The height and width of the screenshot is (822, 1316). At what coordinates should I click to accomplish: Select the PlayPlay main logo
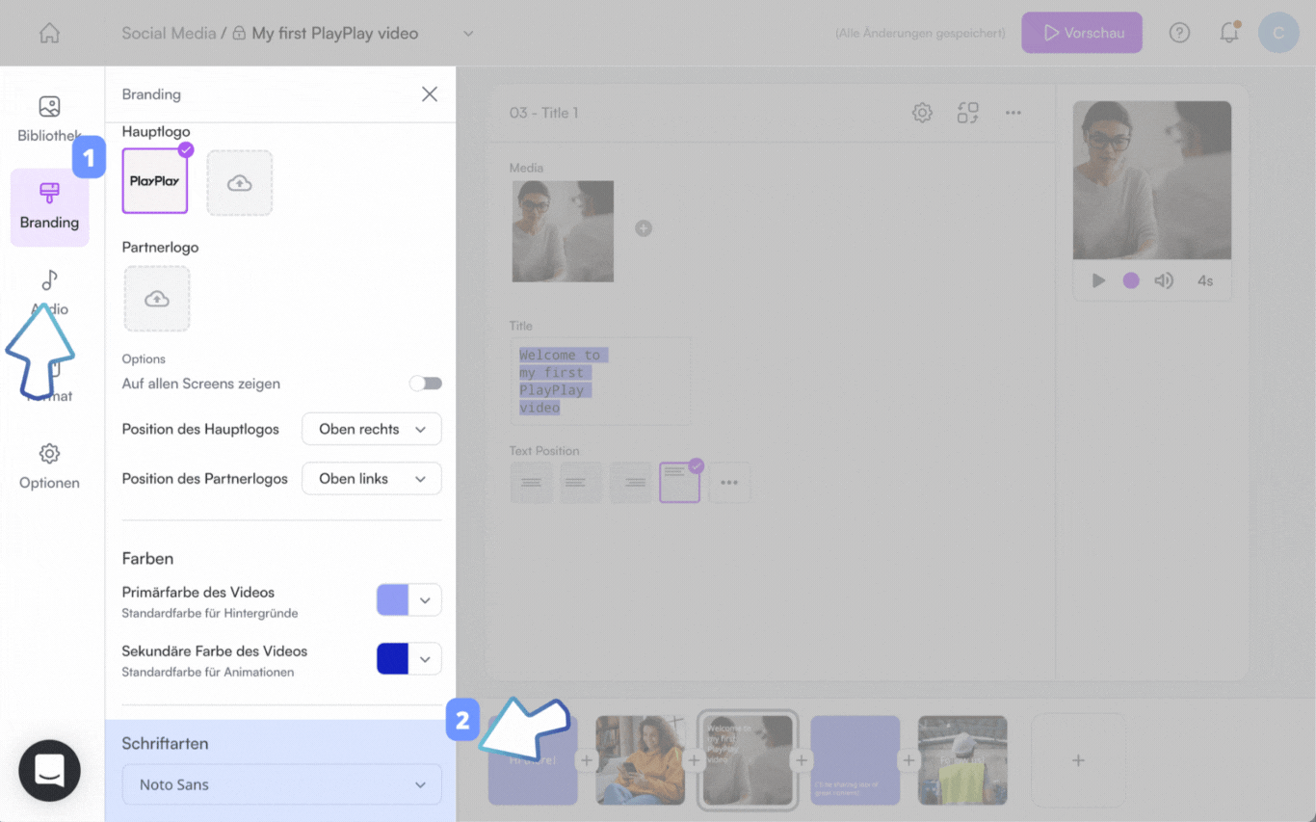(155, 181)
